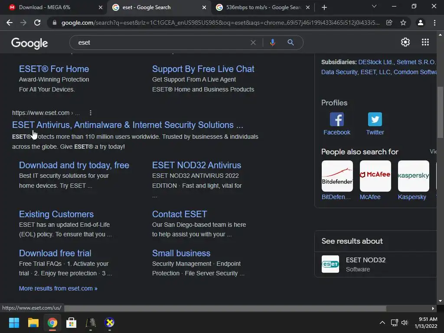Image resolution: width=444 pixels, height=333 pixels.
Task: Open Windows Start menu
Action: pos(14,323)
